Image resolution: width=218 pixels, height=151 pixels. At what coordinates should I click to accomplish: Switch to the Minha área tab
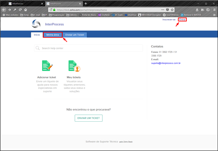[53, 35]
